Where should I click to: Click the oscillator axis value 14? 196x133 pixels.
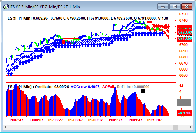(181, 86)
